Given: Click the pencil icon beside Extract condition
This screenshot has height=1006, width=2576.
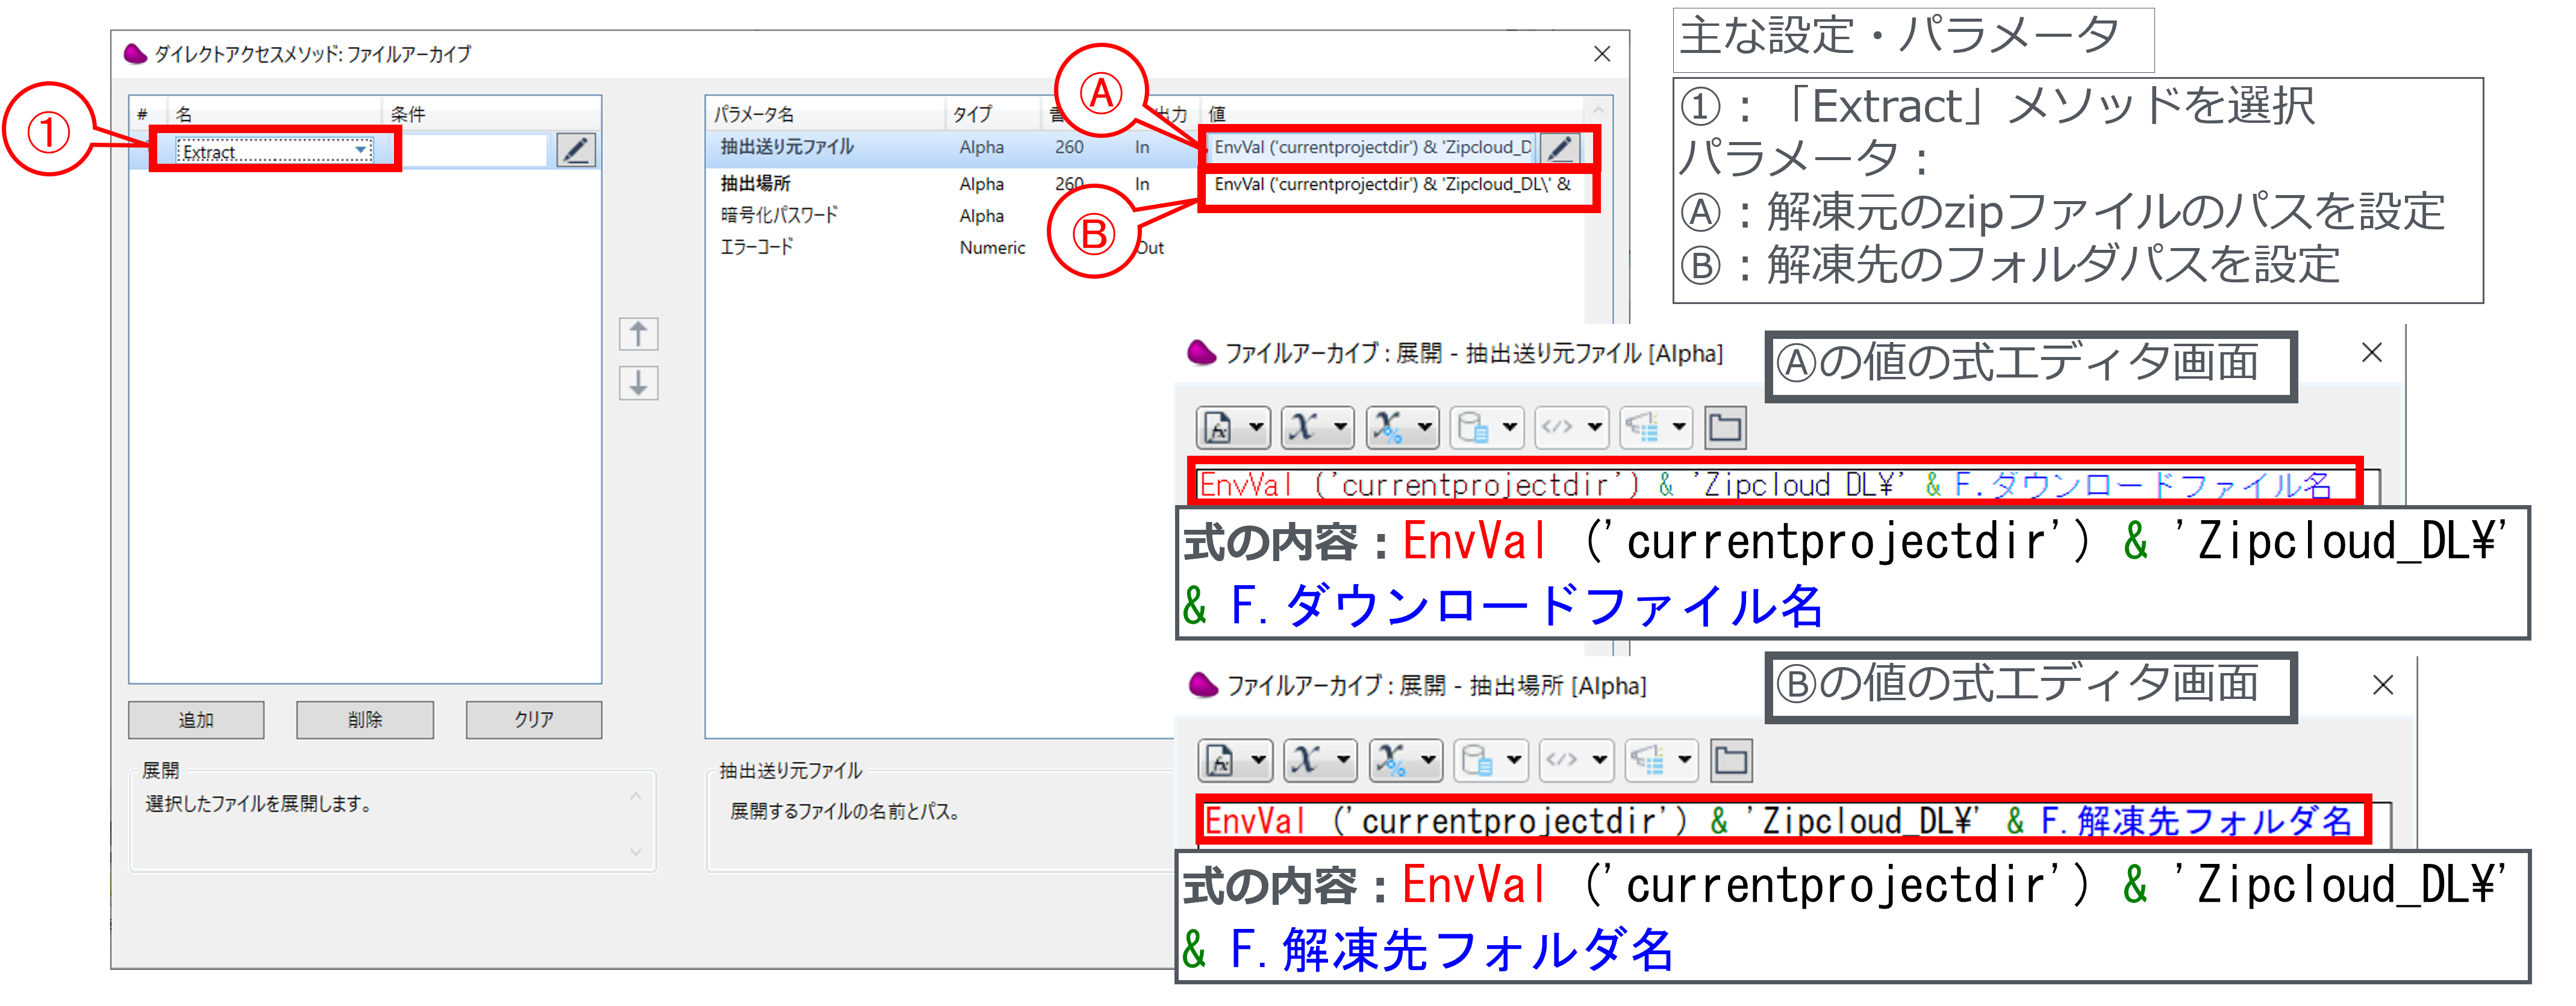Looking at the screenshot, I should (575, 151).
